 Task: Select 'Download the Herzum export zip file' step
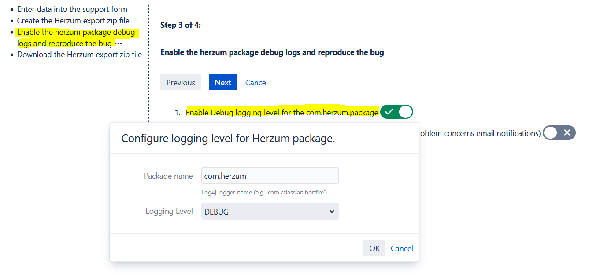point(79,55)
